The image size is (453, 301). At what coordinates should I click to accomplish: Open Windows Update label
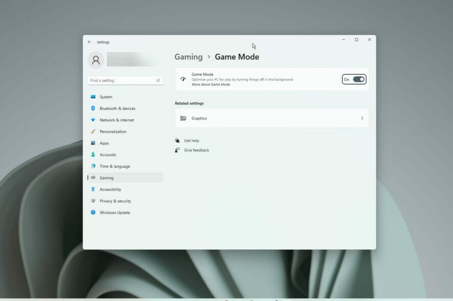115,213
